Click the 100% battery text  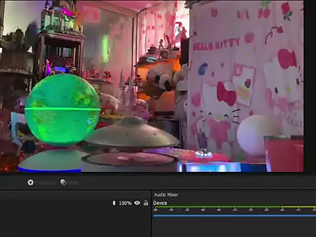tap(125, 203)
